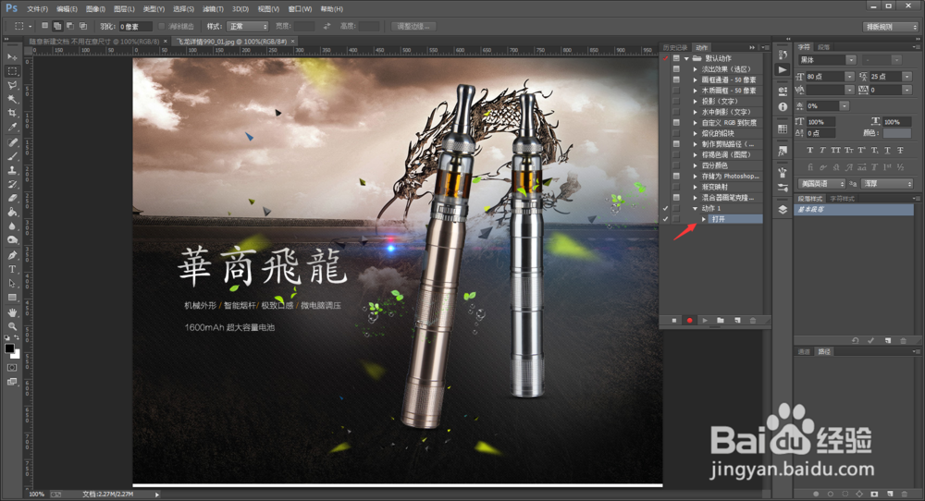
Task: Toggle anti-alias checkbox in options bar
Action: 162,27
